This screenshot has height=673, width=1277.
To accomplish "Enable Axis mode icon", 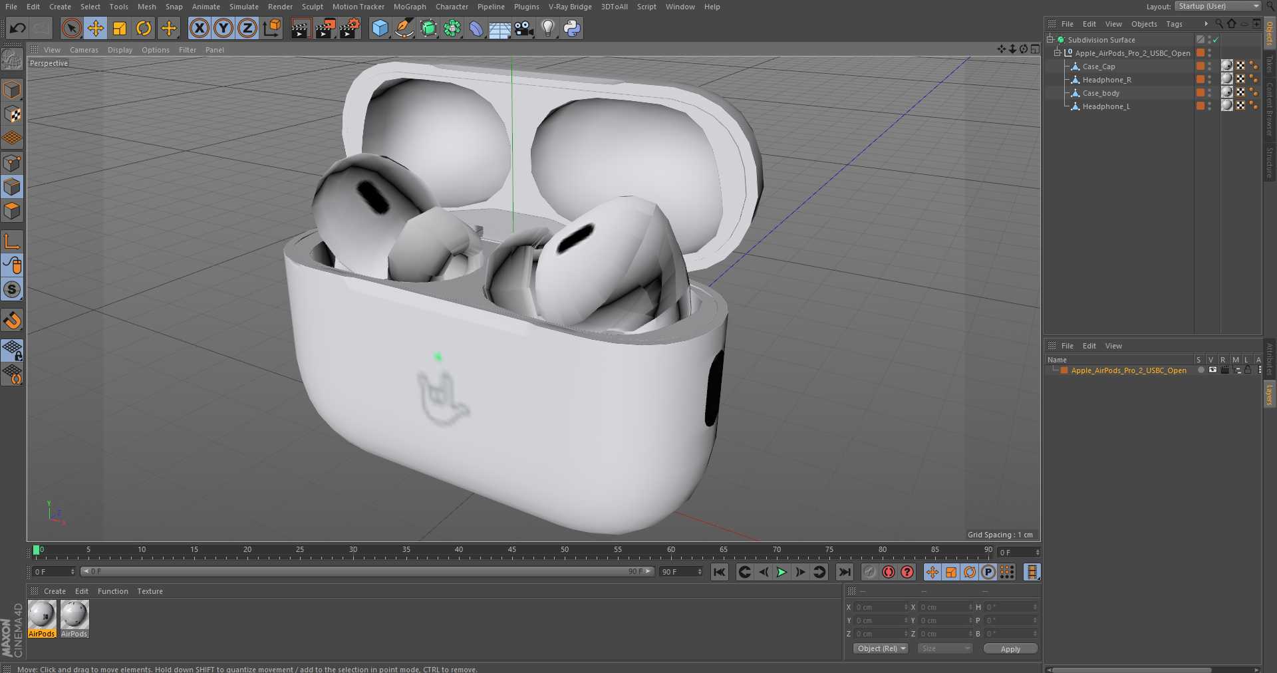I will click(12, 241).
